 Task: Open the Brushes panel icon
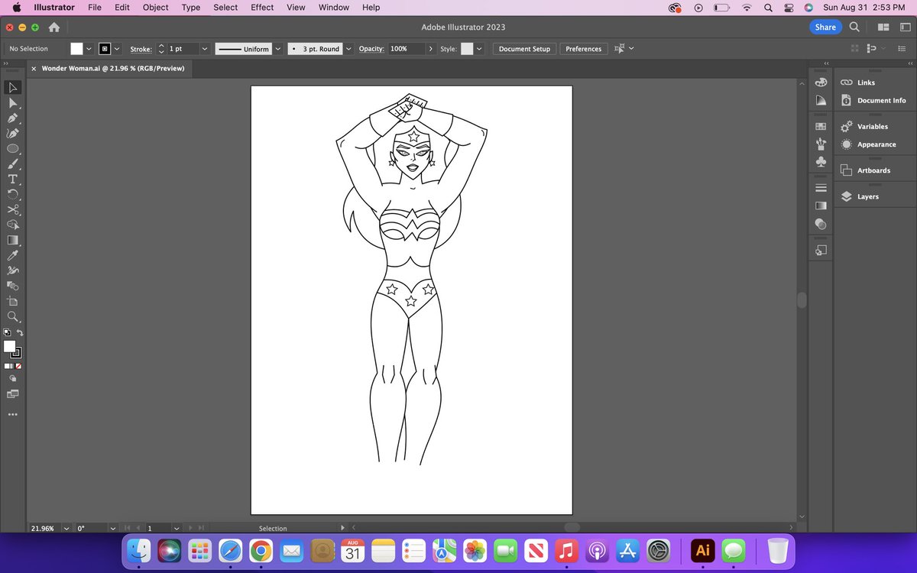point(821,144)
